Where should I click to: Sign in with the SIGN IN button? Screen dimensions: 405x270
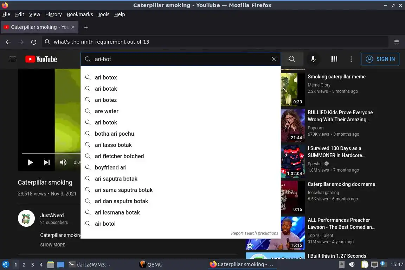[x=380, y=59]
